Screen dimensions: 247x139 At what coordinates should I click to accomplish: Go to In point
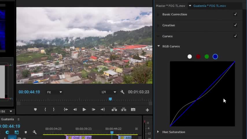coord(66,109)
